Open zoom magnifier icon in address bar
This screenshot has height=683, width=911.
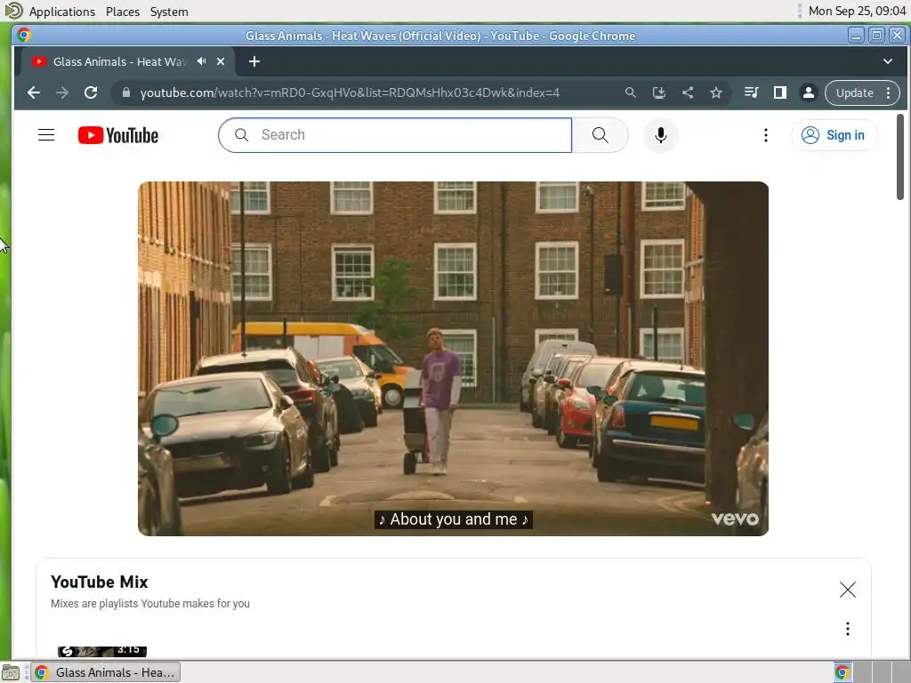(631, 92)
